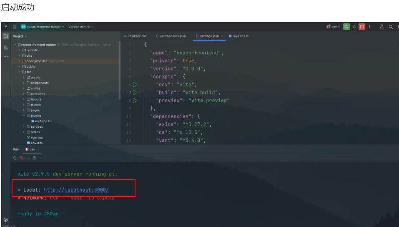Select env.d.ts in project tree

(x=35, y=143)
